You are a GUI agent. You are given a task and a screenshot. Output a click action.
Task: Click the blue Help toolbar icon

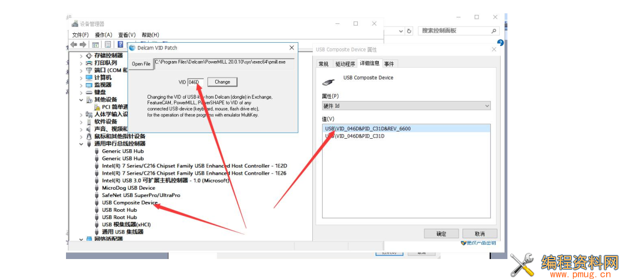coord(120,44)
